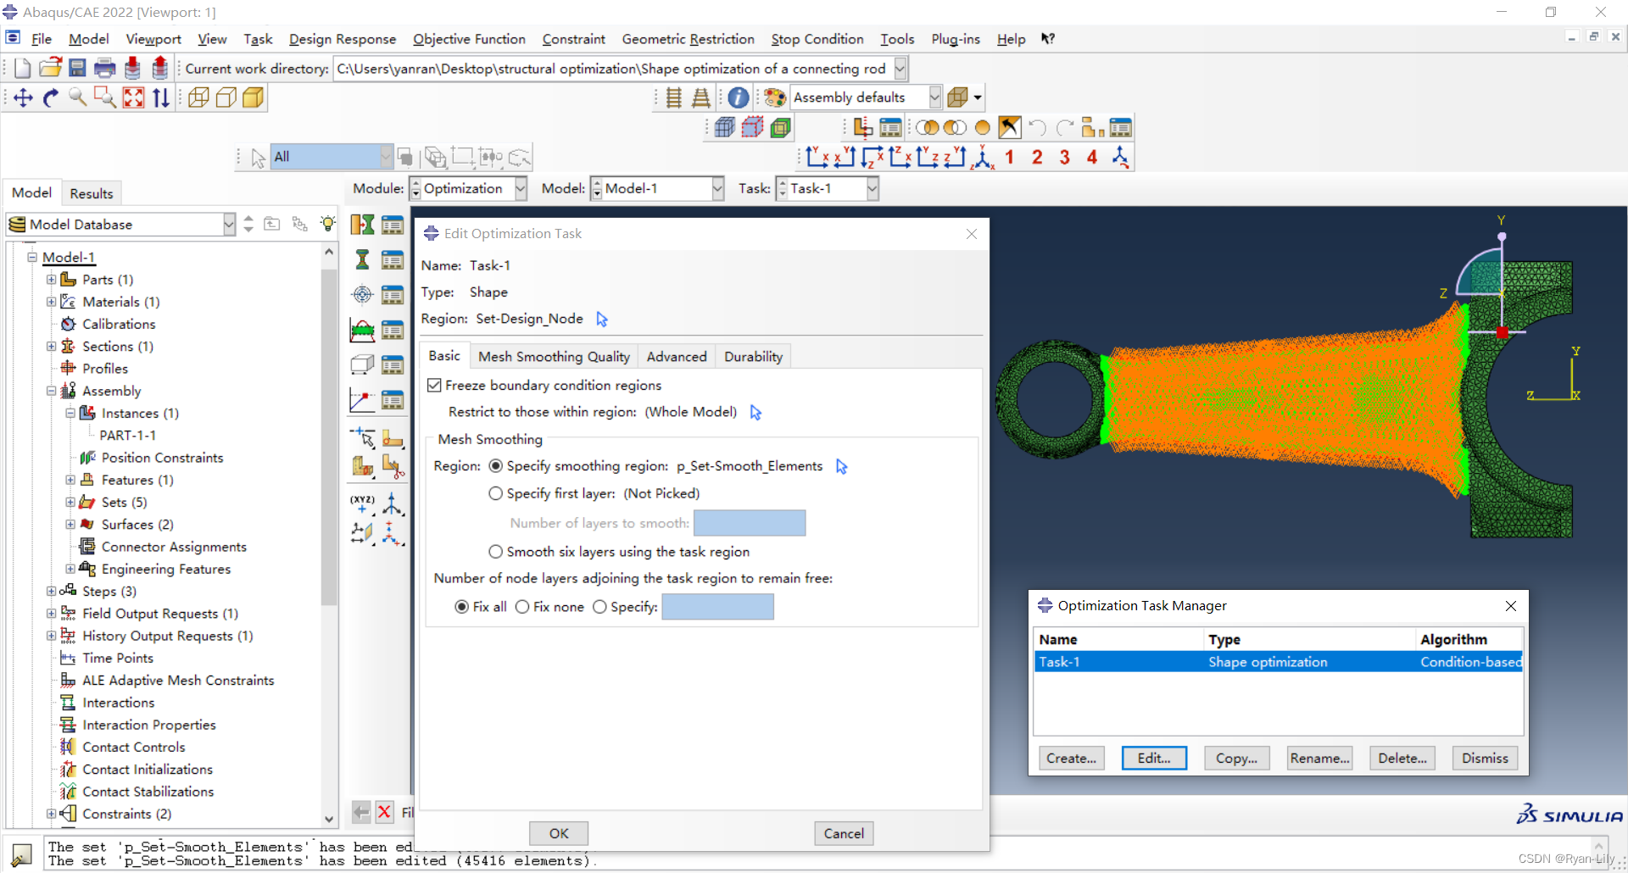Click the edit region arrow beside Set-Design_Node
The image size is (1628, 873).
pyautogui.click(x=602, y=320)
